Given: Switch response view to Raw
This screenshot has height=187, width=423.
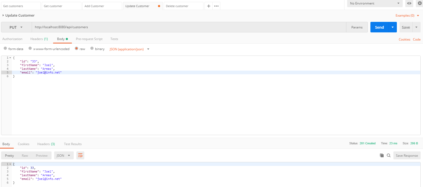Looking at the screenshot, I should click(x=25, y=155).
